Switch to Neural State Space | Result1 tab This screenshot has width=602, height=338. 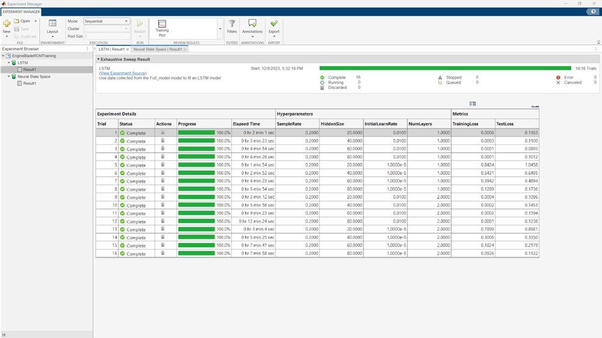click(x=157, y=49)
